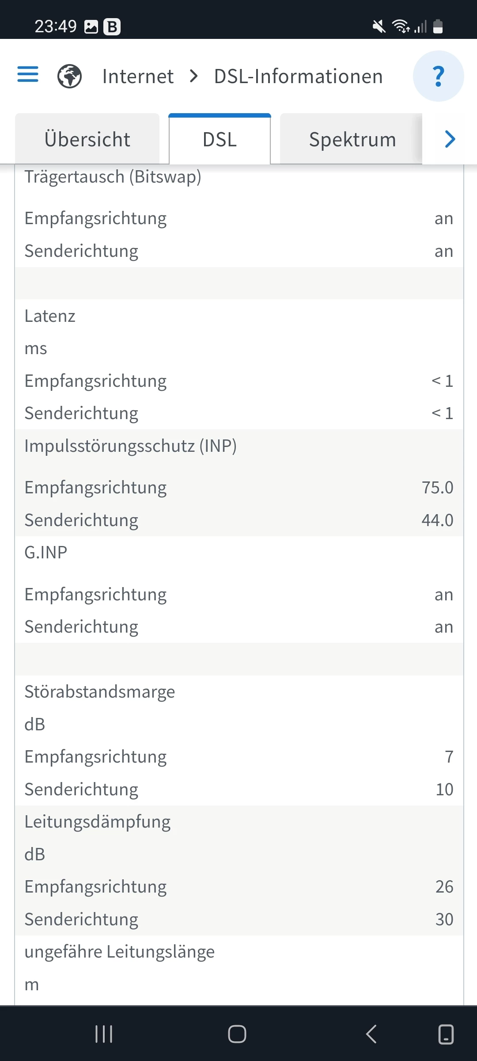Tap the Störabstandsmarge section label
Image resolution: width=477 pixels, height=1061 pixels.
coord(99,691)
